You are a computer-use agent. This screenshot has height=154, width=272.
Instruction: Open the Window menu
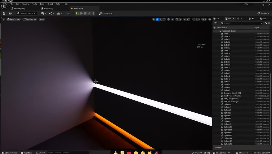pyautogui.click(x=25, y=4)
